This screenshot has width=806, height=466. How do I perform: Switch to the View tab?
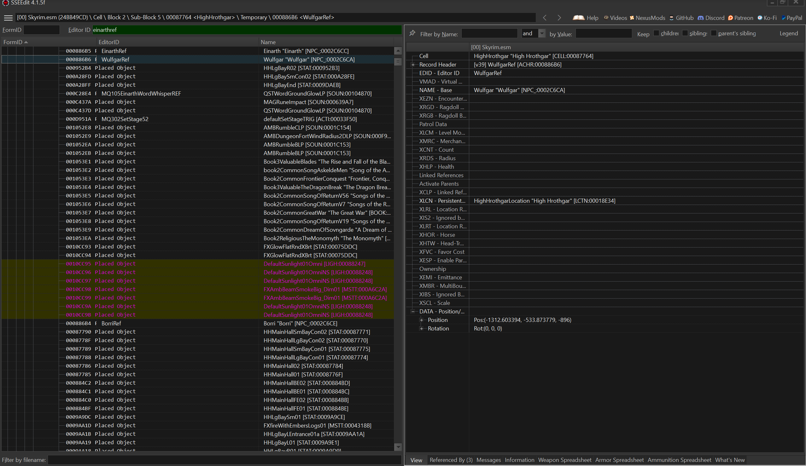pos(416,460)
